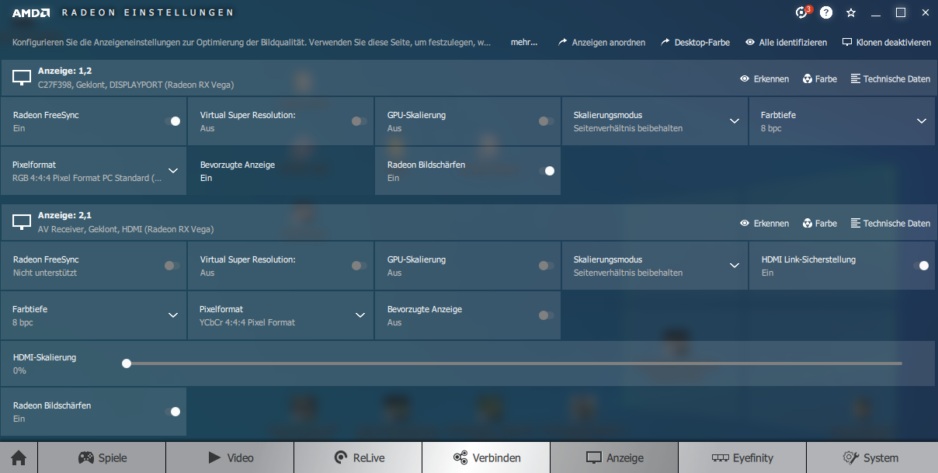Switch to the Video tab
The height and width of the screenshot is (473, 938).
pos(230,457)
